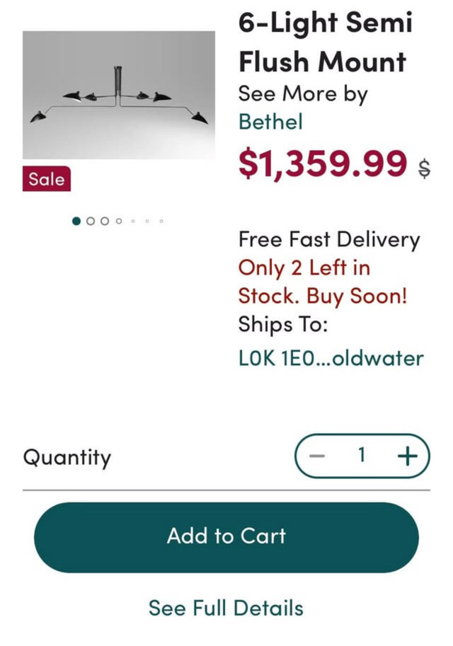Tap the Only 2 Left in Stock notice
This screenshot has width=453, height=646.
click(323, 282)
